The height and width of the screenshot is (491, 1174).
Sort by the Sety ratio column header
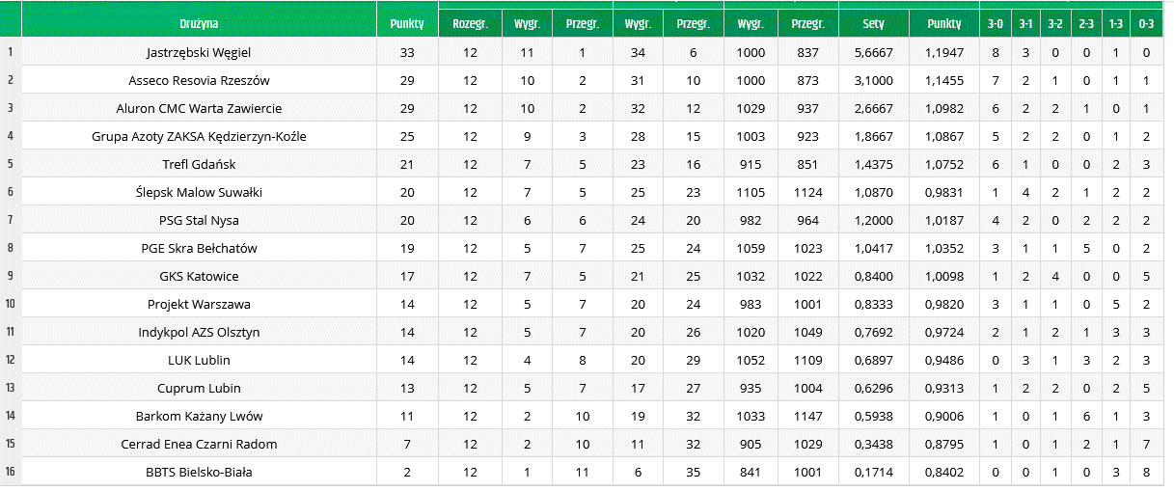[x=873, y=23]
